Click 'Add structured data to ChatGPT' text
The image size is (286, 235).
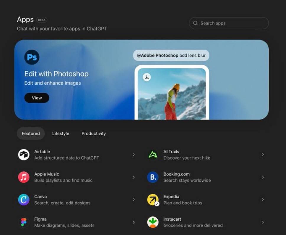66,158
